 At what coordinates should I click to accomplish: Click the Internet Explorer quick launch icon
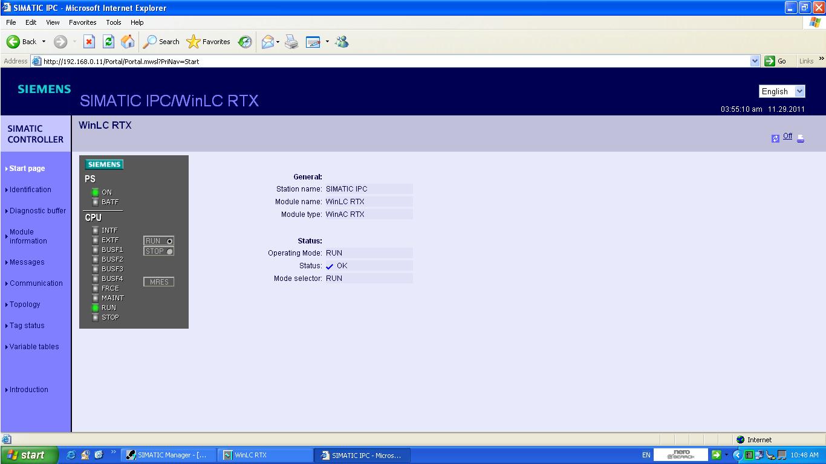(71, 455)
